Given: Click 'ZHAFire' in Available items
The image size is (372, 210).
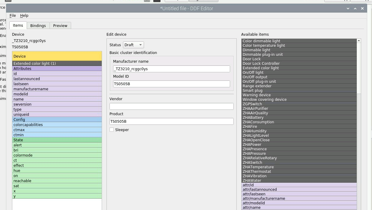Looking at the screenshot, I should 299,127.
